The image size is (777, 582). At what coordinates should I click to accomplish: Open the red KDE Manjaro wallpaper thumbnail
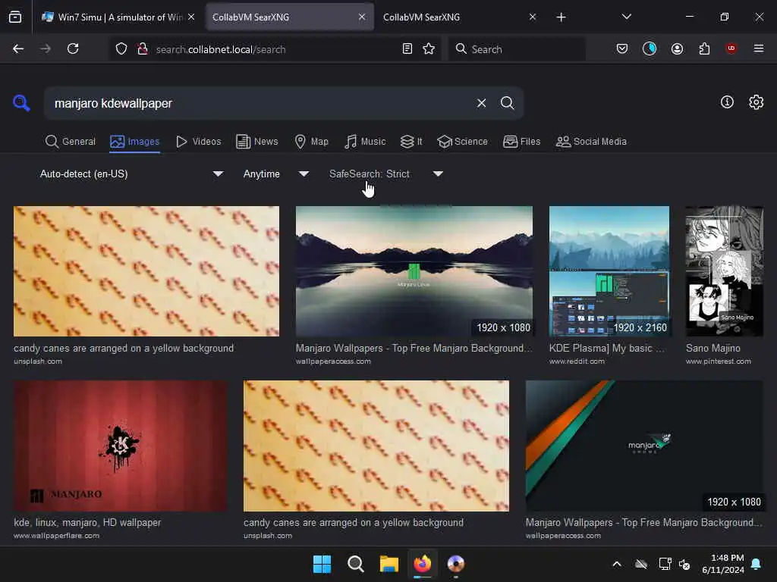(121, 446)
